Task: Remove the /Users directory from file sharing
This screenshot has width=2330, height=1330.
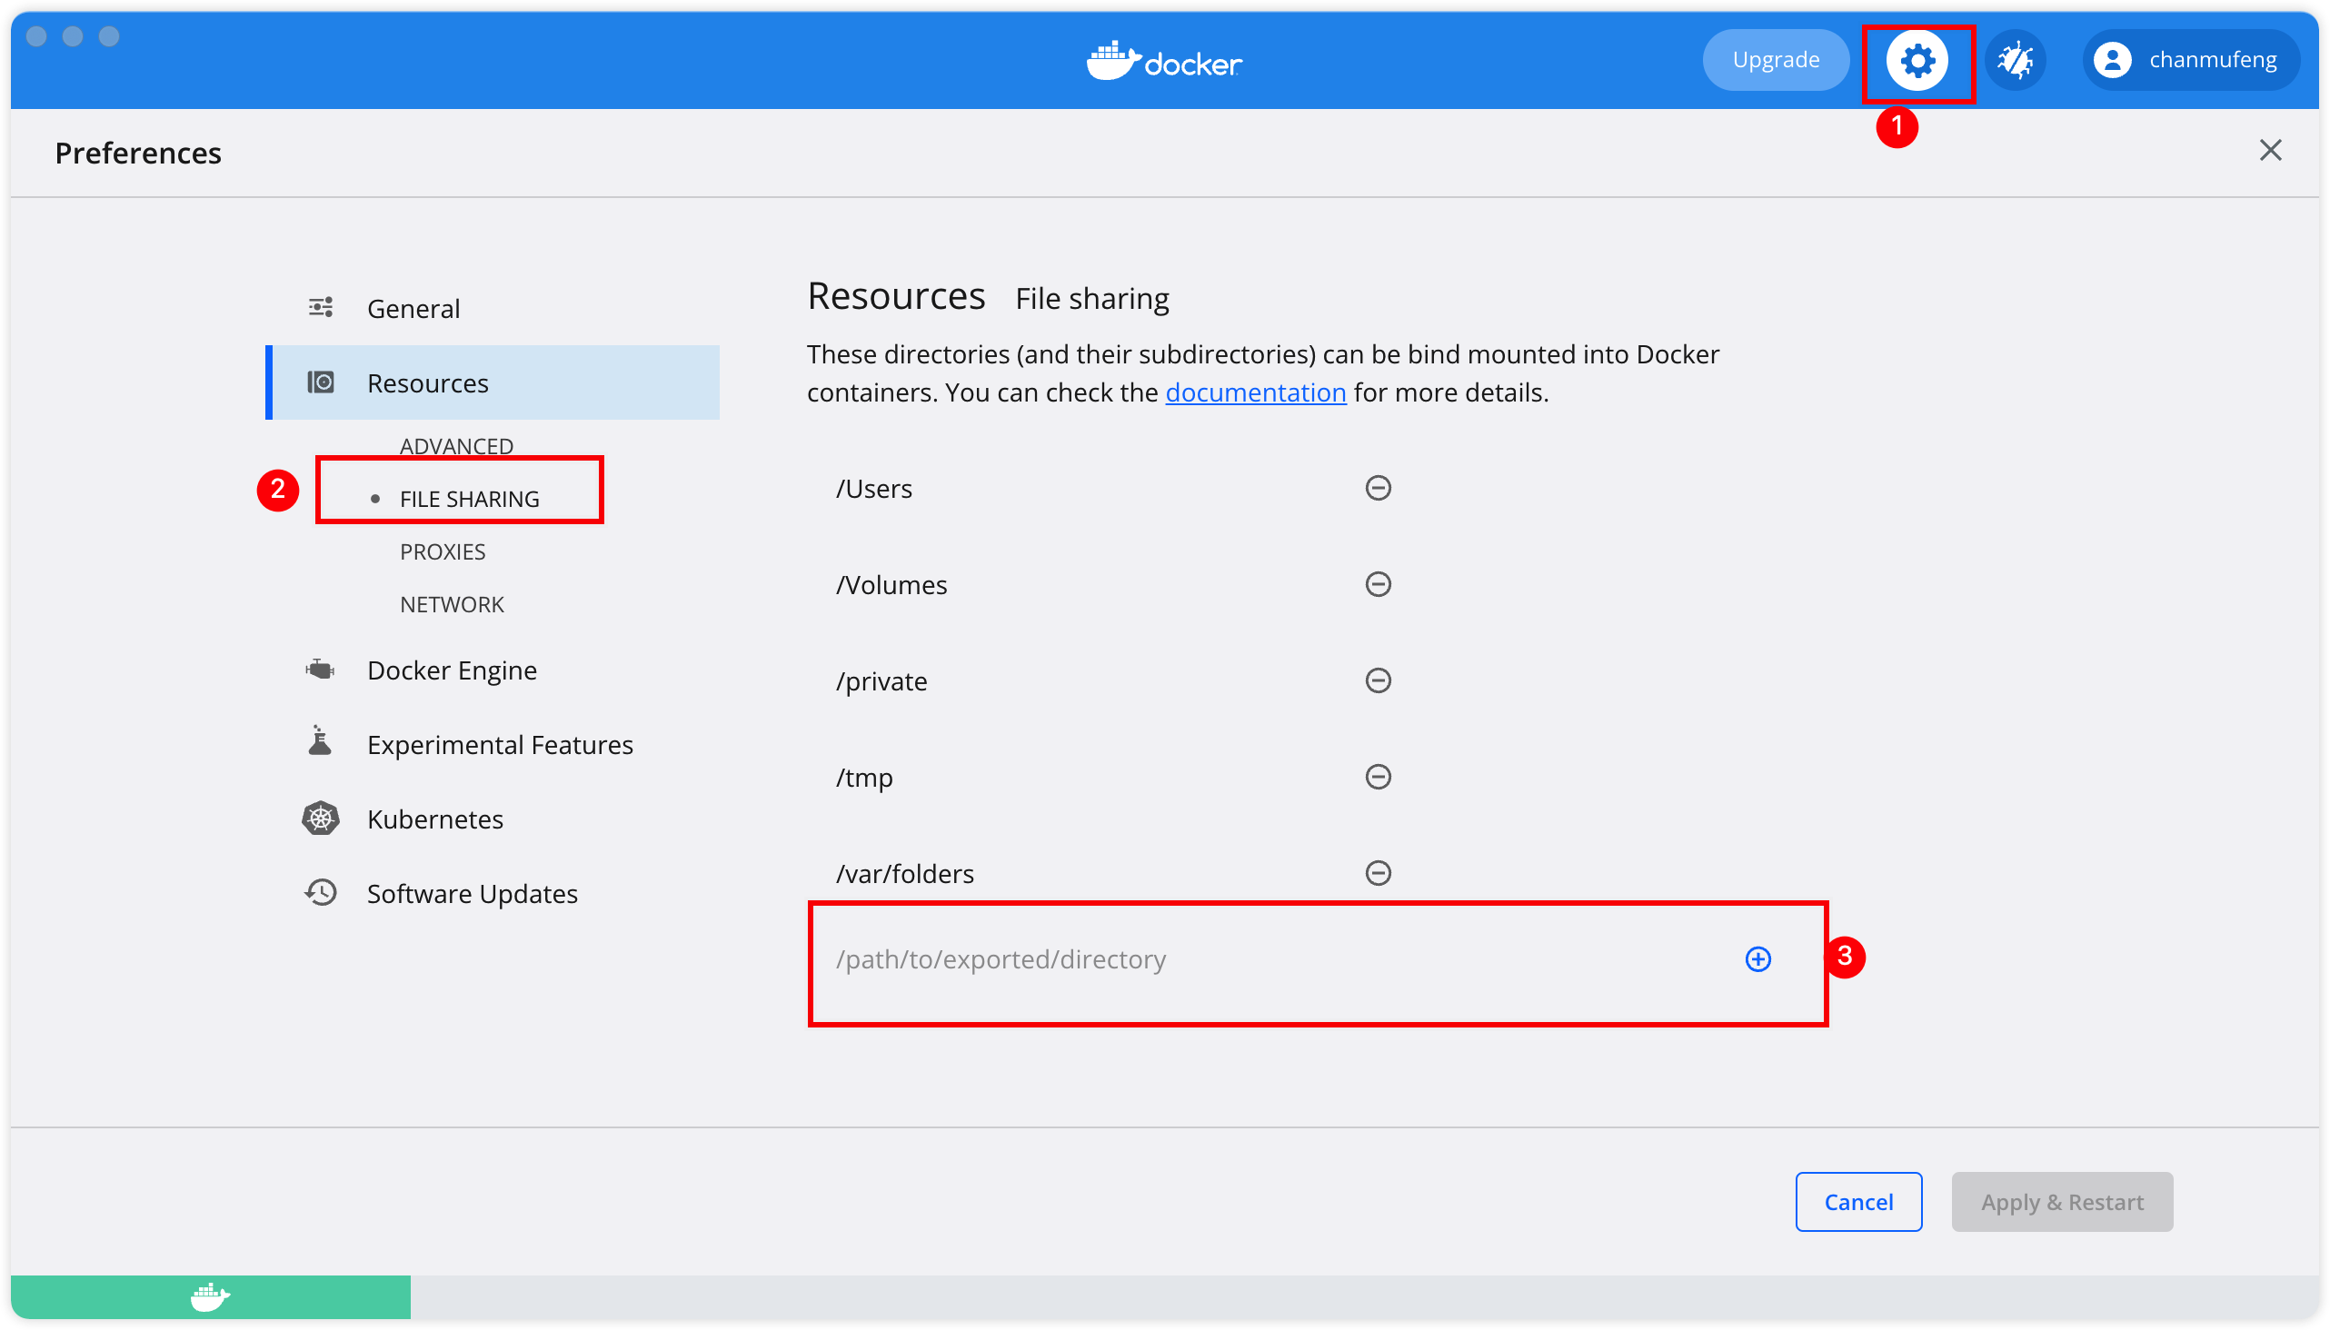Action: click(1378, 488)
